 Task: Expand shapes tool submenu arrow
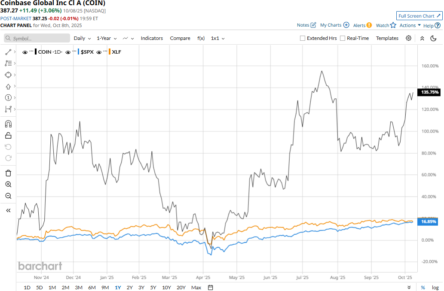click(x=15, y=75)
